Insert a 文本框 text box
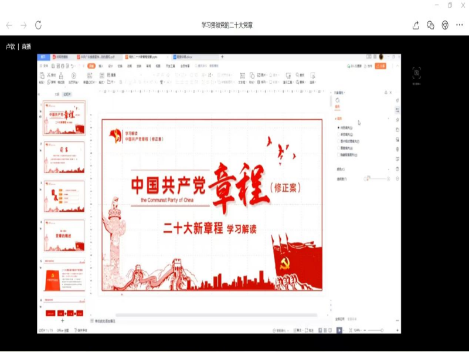Screen dimensions: 469x352 [242, 78]
